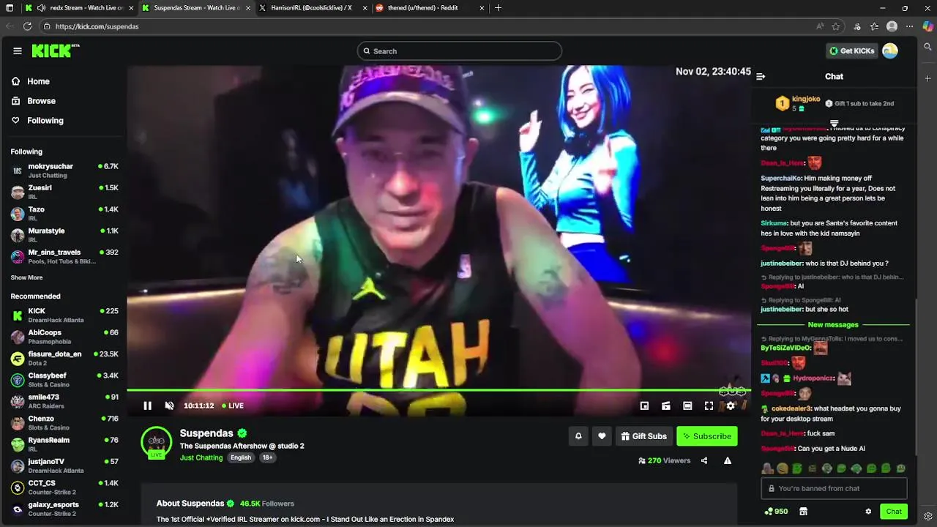This screenshot has height=527, width=937.
Task: Open chat settings gear icon
Action: [x=868, y=512]
